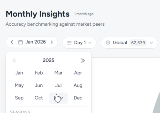Screen dimensions: 160x113
Task: Go to next month with right chevron
Action: [52, 42]
